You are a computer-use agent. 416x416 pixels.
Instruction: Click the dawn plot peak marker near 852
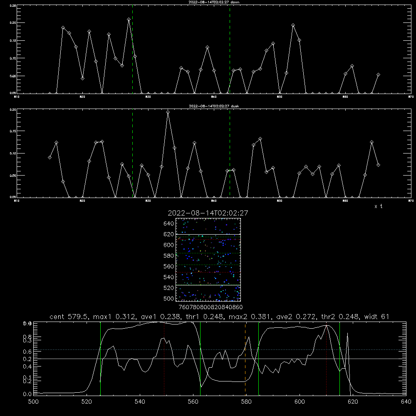point(293,25)
